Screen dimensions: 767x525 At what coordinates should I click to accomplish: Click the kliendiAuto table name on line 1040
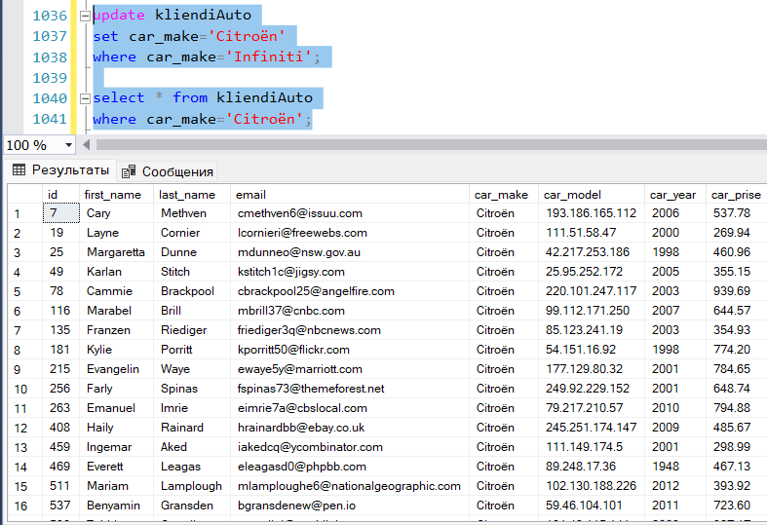coord(264,97)
